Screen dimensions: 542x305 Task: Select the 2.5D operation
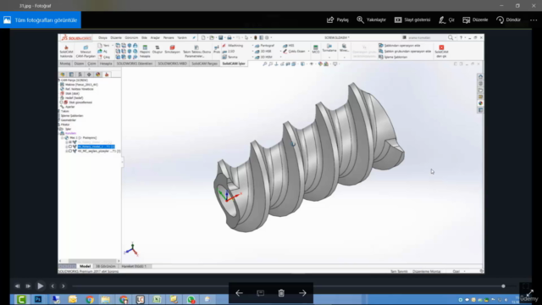coord(229,51)
